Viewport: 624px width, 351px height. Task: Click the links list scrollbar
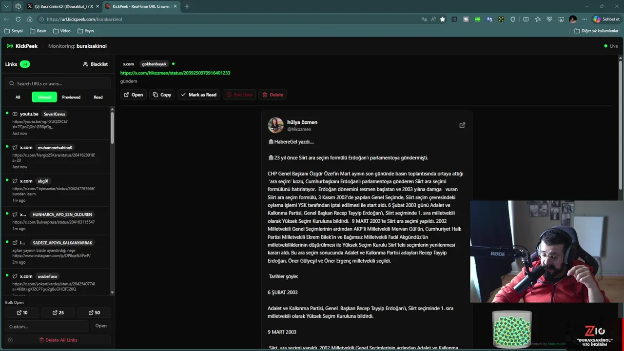pos(113,128)
